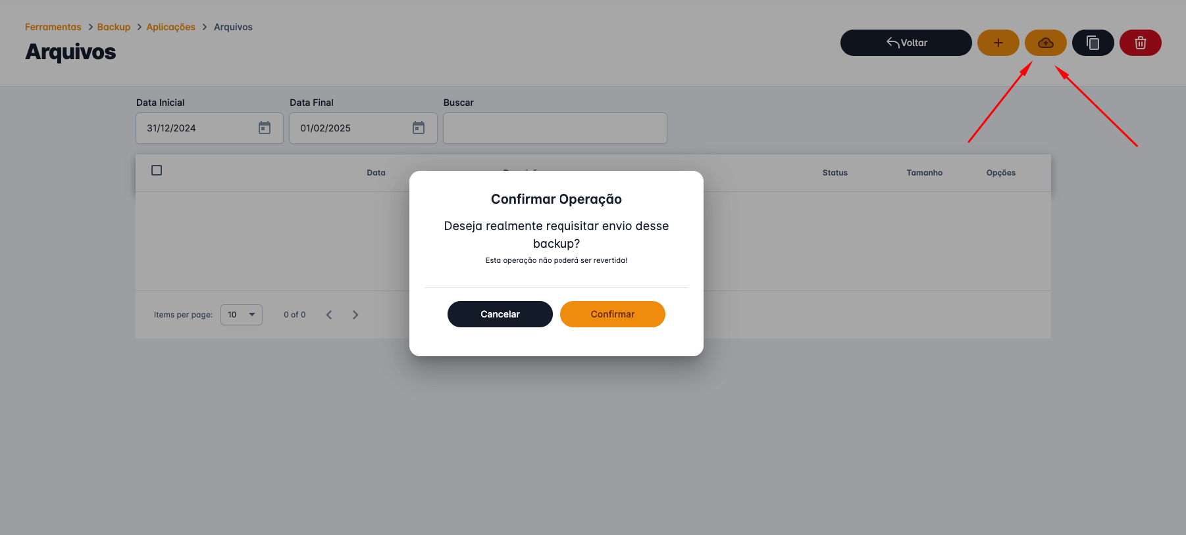Click the Ferramentas breadcrumb link
The height and width of the screenshot is (535, 1186).
(53, 27)
